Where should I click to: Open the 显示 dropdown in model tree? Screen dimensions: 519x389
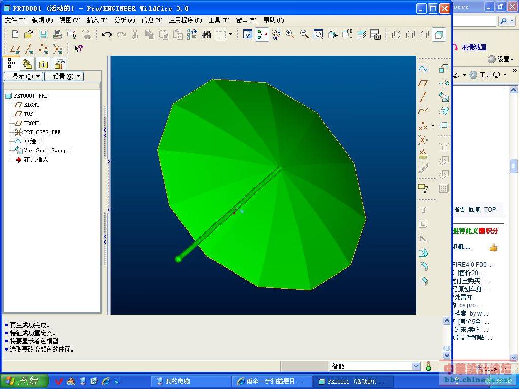click(x=22, y=76)
